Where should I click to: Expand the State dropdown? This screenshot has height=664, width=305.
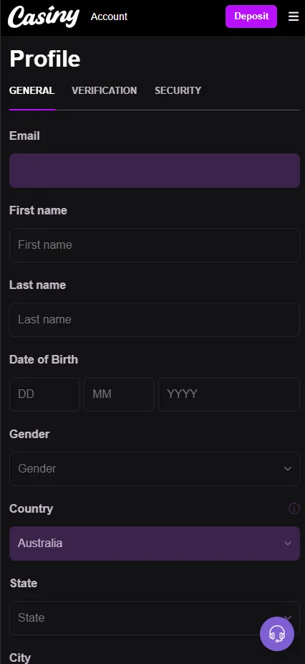click(x=155, y=618)
